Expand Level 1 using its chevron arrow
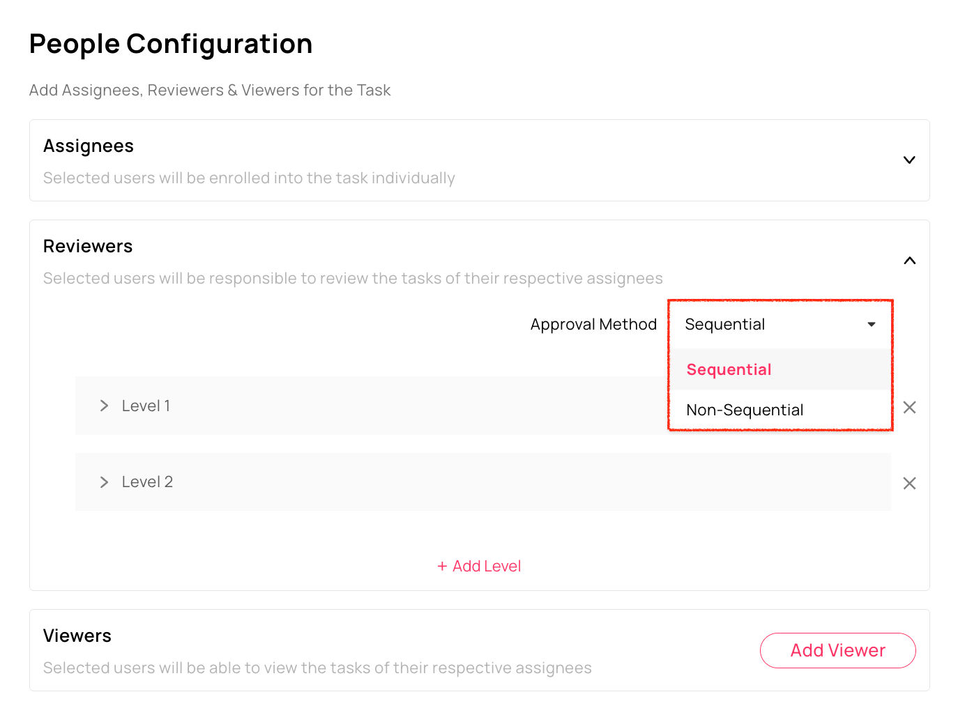958x715 pixels. click(x=105, y=406)
